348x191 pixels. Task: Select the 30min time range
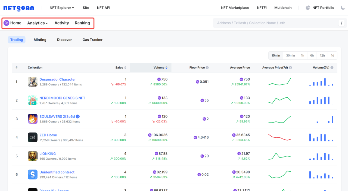pos(290,56)
